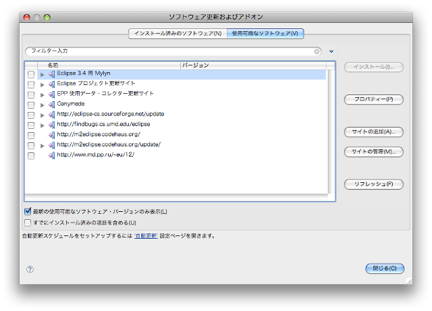Image resolution: width=432 pixels, height=311 pixels.
Task: Open the 自動更新 preferences link
Action: 146,235
